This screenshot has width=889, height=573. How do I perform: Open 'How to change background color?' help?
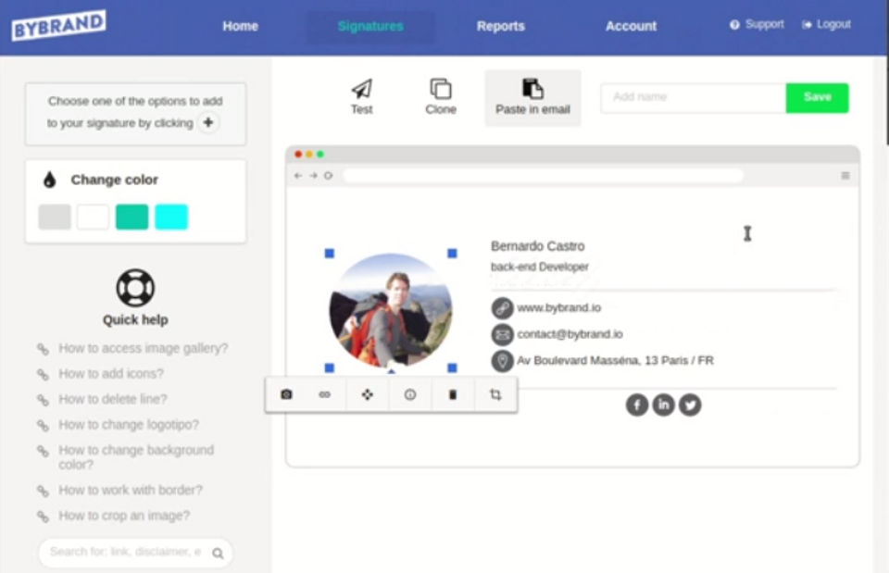[x=136, y=456]
